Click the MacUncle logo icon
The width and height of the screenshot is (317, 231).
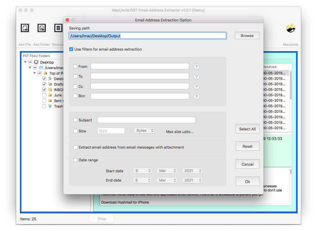[x=291, y=28]
